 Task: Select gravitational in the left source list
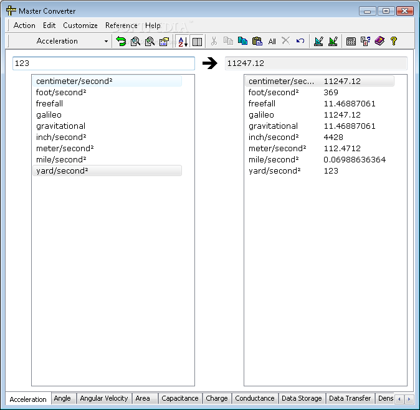107,126
